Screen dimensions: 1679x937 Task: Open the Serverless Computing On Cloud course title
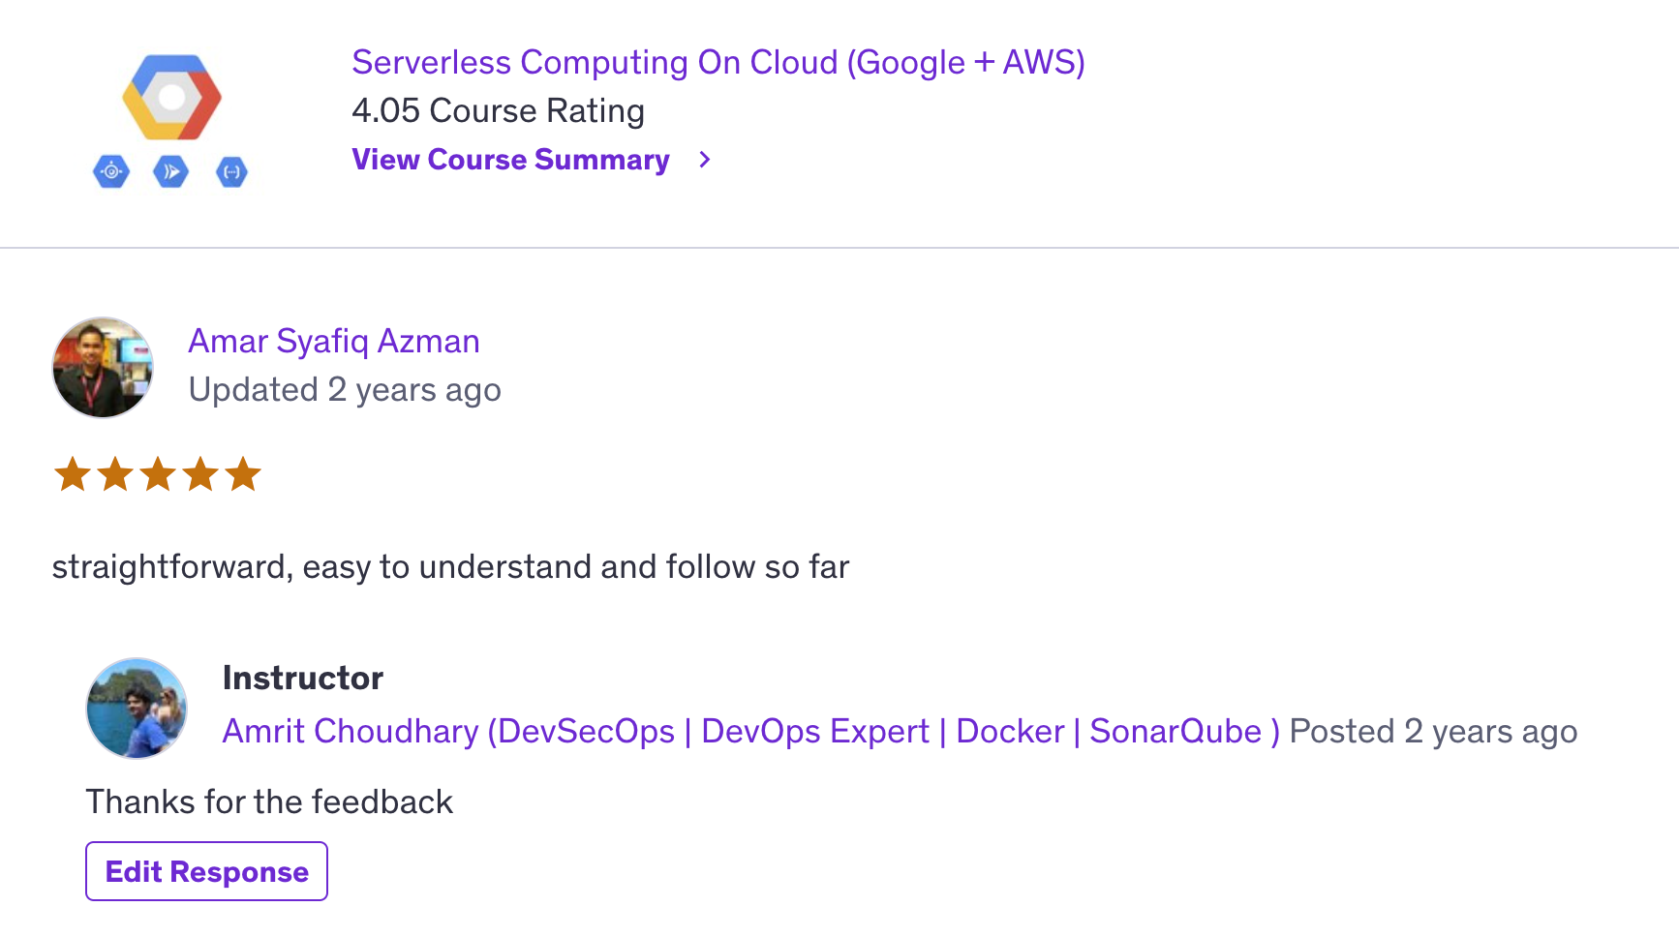pos(717,62)
